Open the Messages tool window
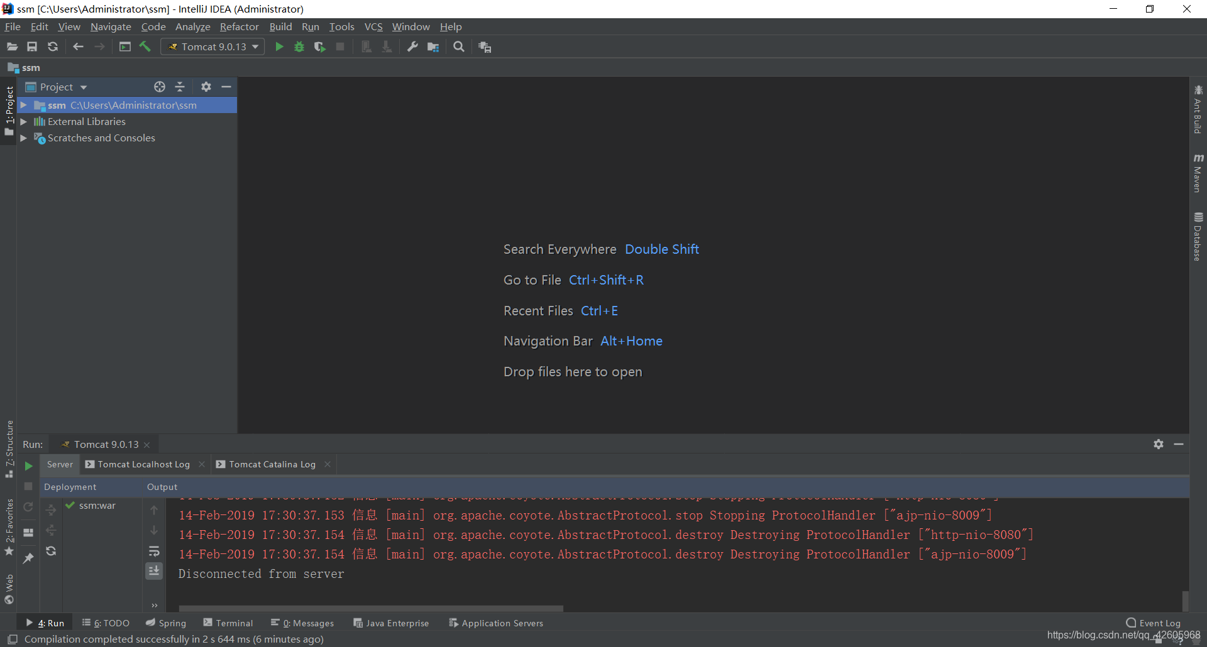 pyautogui.click(x=302, y=623)
